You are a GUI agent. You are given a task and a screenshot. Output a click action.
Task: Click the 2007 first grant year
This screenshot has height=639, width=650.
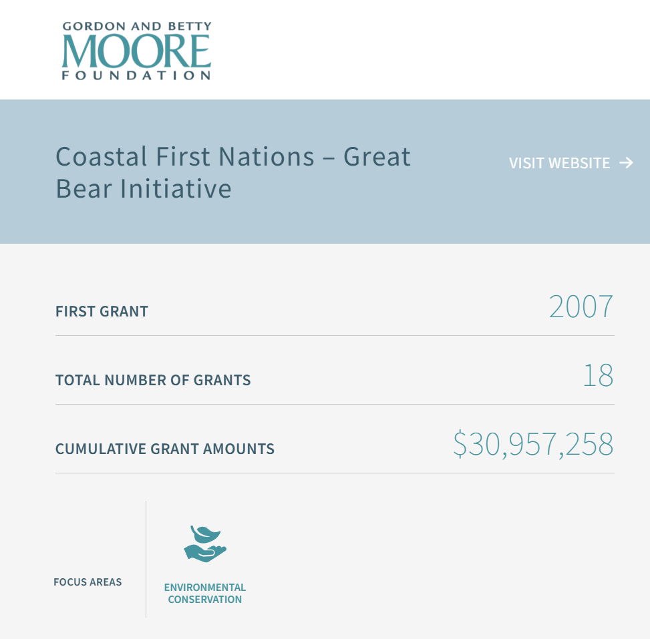click(x=581, y=306)
